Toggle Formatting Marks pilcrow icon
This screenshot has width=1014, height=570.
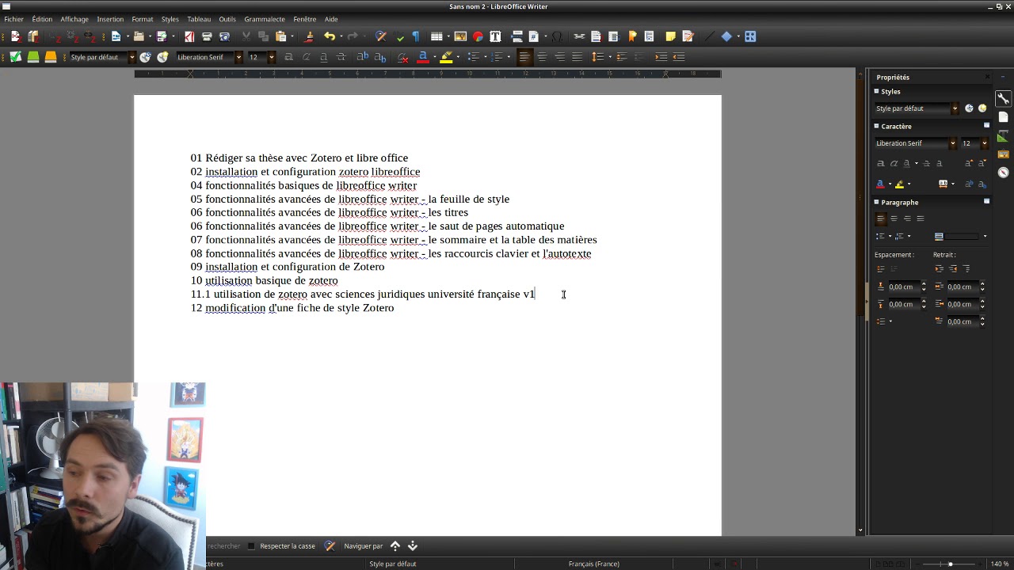pyautogui.click(x=416, y=36)
